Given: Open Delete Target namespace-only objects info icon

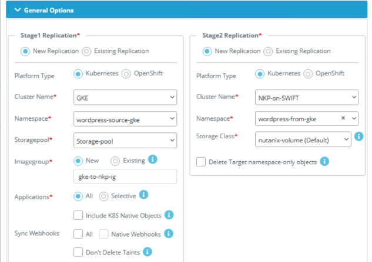Looking at the screenshot, I should (324, 161).
